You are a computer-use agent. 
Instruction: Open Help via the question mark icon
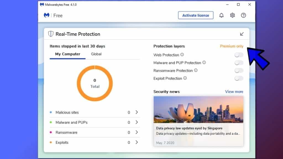[x=243, y=15]
